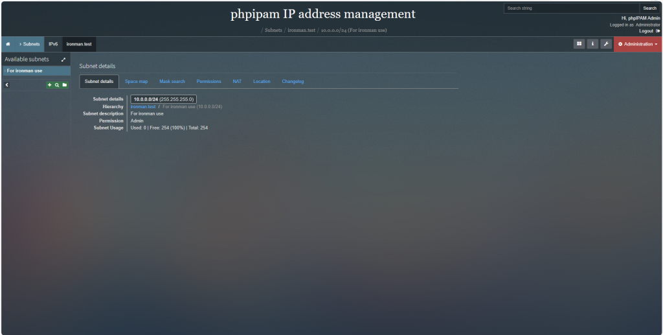Click the Subnet description field label
663x335 pixels.
[x=103, y=113]
